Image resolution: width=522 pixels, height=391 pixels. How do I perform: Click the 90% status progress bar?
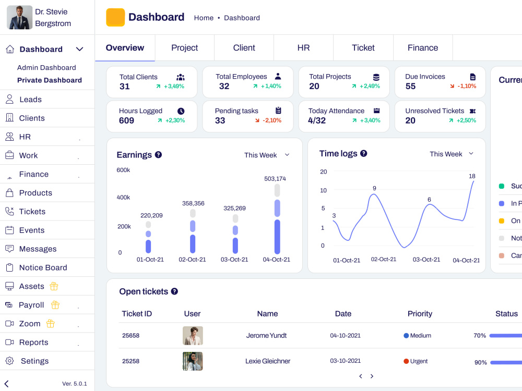click(506, 362)
